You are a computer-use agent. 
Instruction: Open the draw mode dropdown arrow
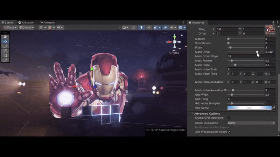127,28
